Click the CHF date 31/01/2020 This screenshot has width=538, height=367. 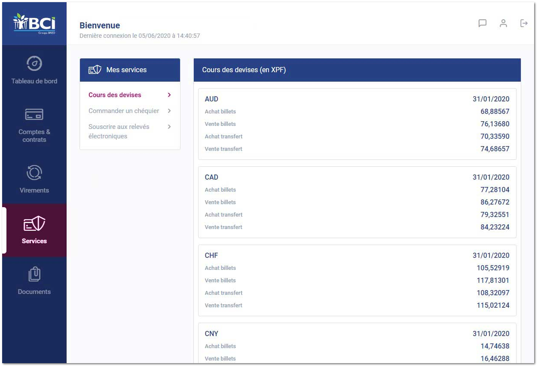click(x=491, y=255)
